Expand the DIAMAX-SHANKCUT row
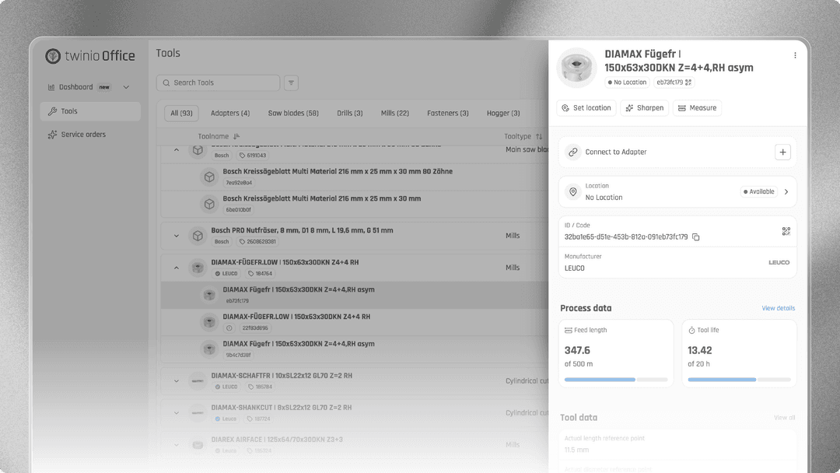Screen dimensions: 840x473 point(177,413)
